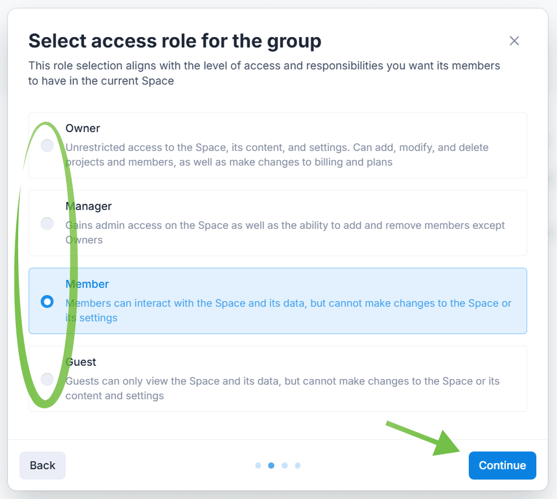Jump to the first step pagination dot

tap(258, 466)
